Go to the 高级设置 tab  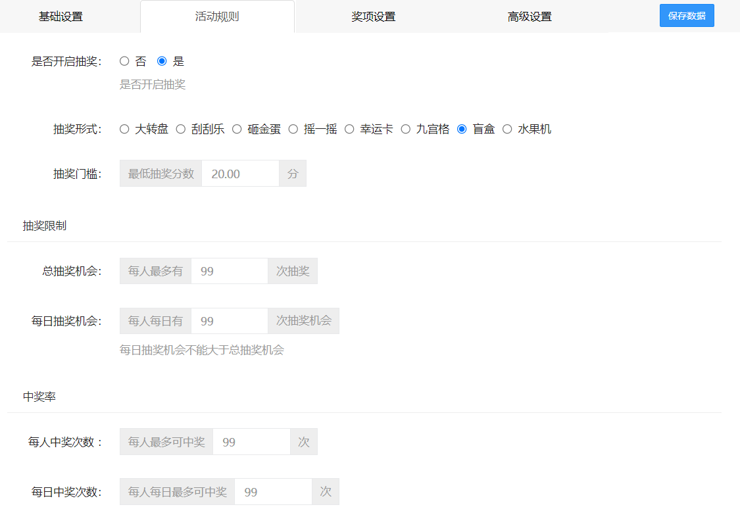(x=530, y=16)
